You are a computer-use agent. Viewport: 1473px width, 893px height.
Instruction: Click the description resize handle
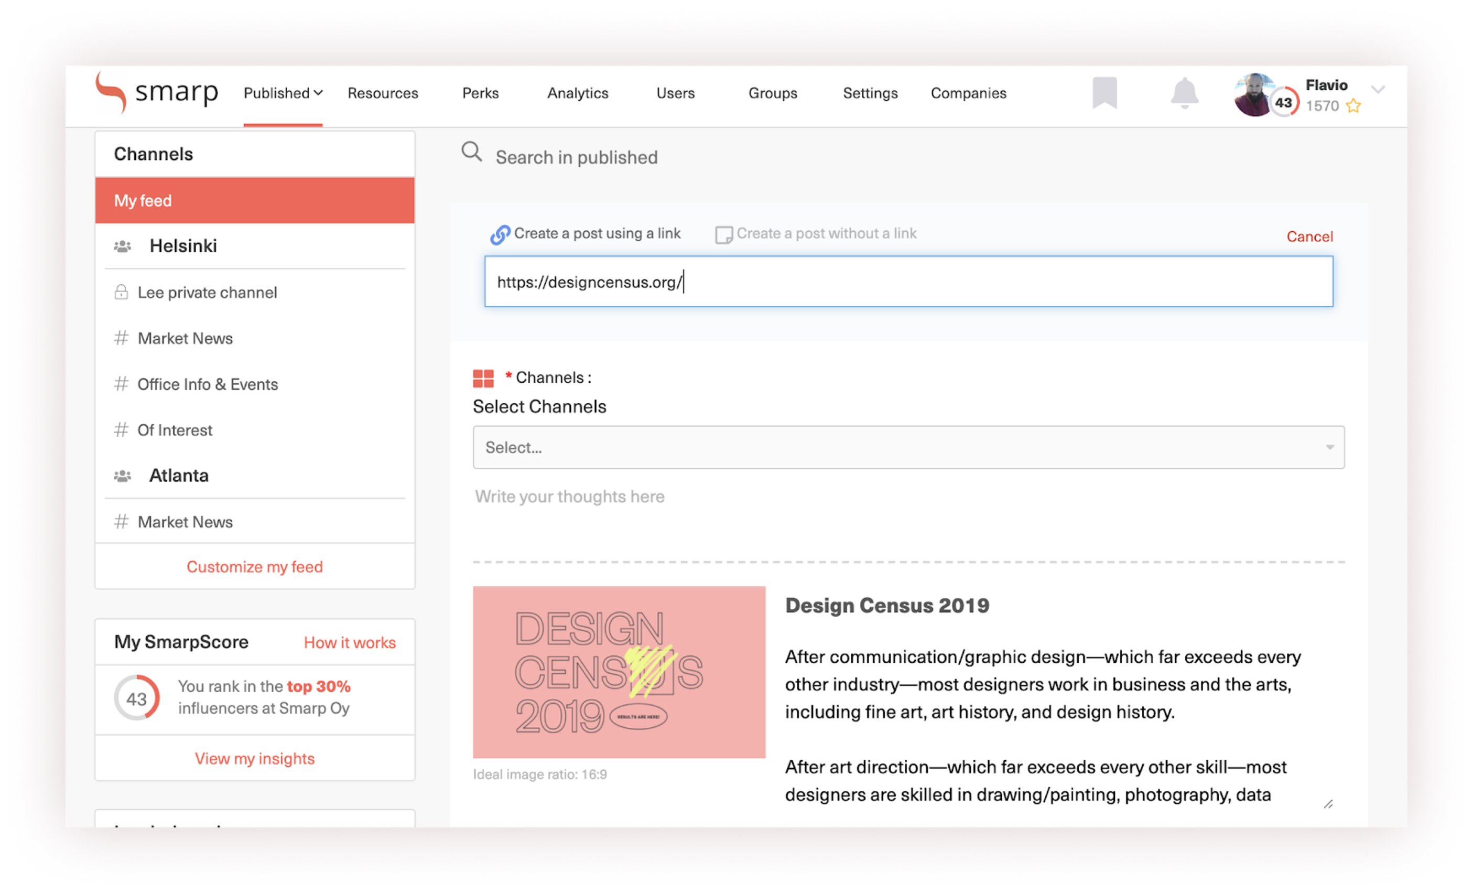[x=1328, y=804]
